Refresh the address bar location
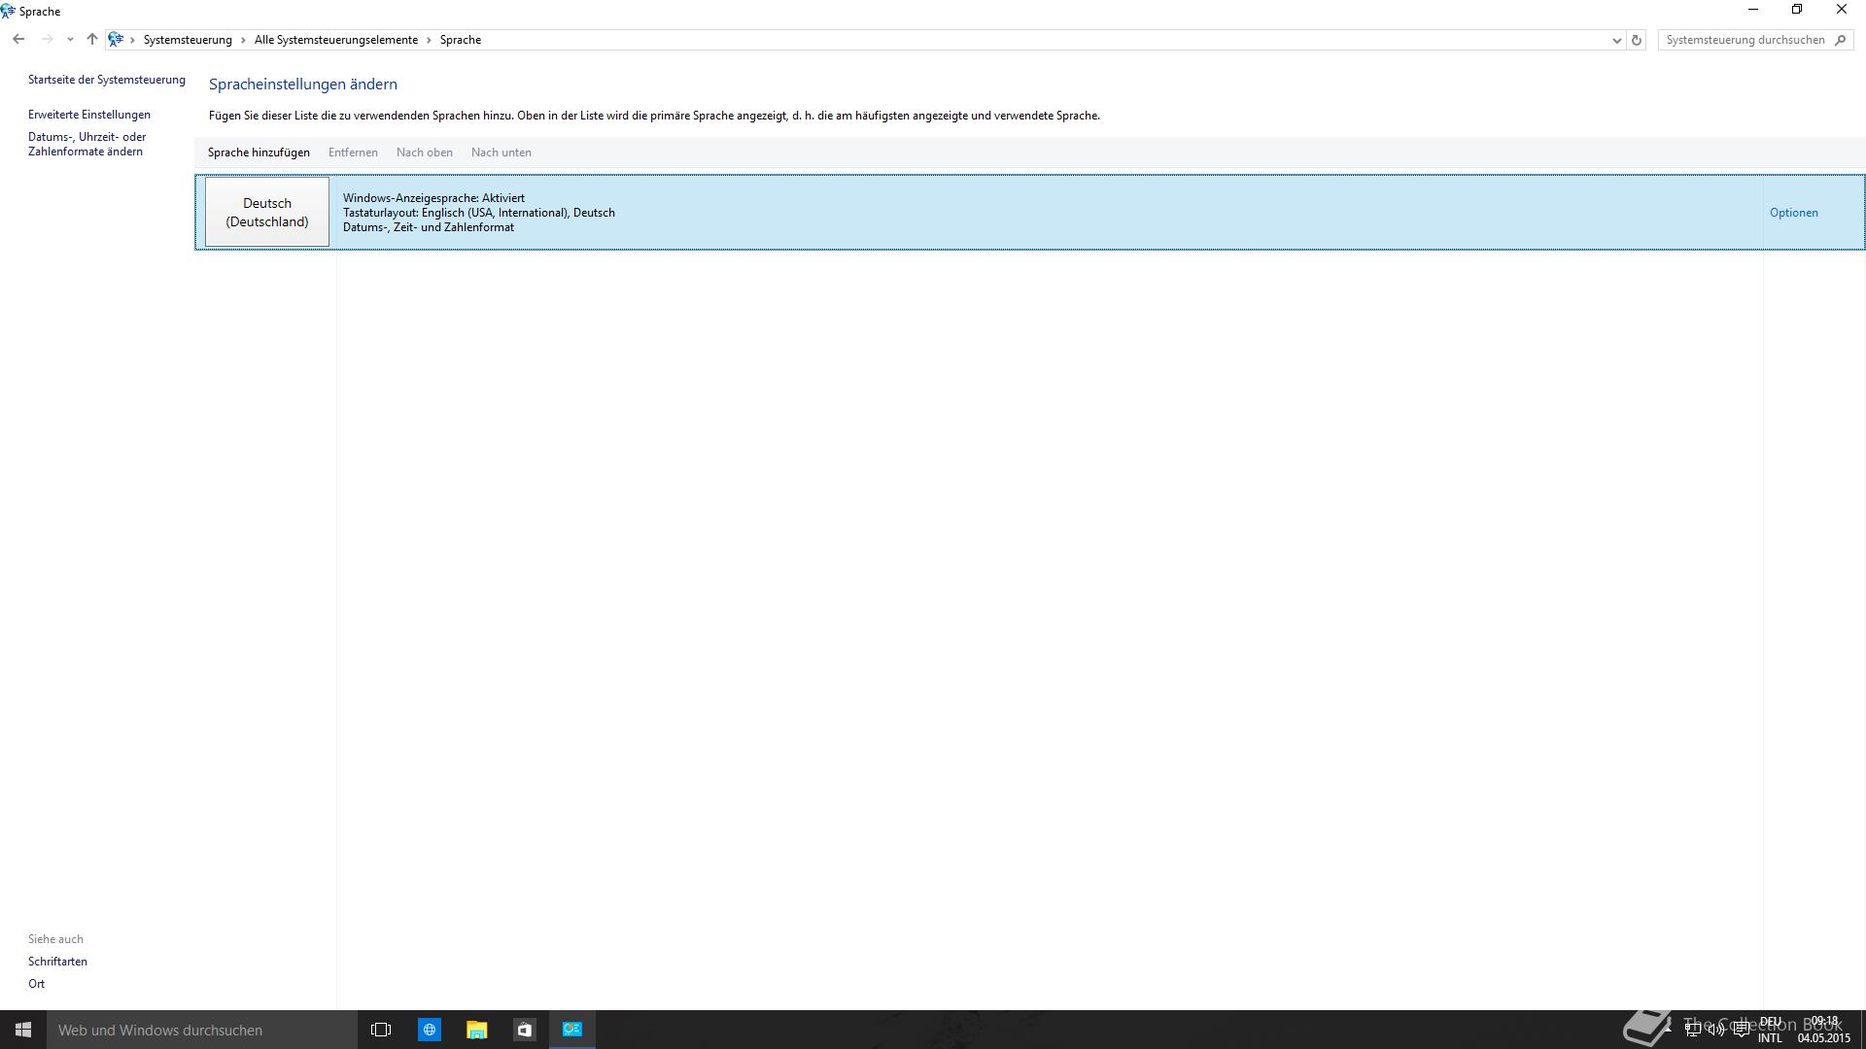Viewport: 1866px width, 1049px height. (1637, 40)
